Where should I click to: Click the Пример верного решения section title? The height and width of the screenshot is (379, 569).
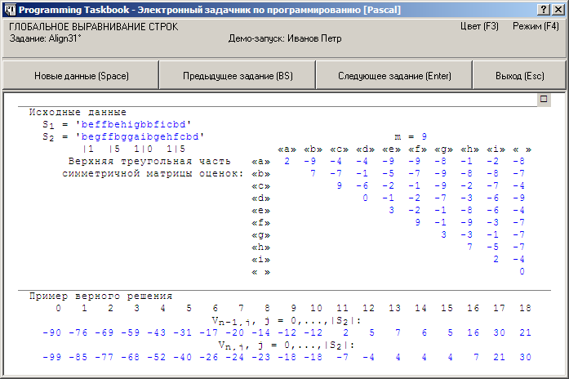(100, 296)
